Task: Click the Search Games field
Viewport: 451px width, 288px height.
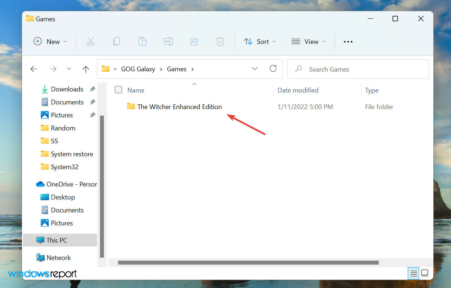Action: [x=358, y=69]
